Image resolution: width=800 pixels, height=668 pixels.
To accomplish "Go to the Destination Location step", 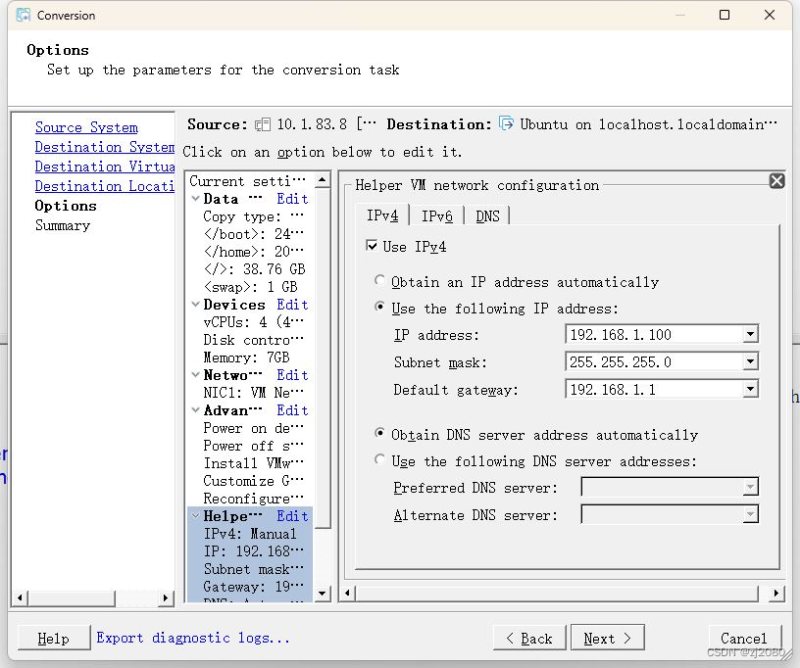I will pos(105,186).
